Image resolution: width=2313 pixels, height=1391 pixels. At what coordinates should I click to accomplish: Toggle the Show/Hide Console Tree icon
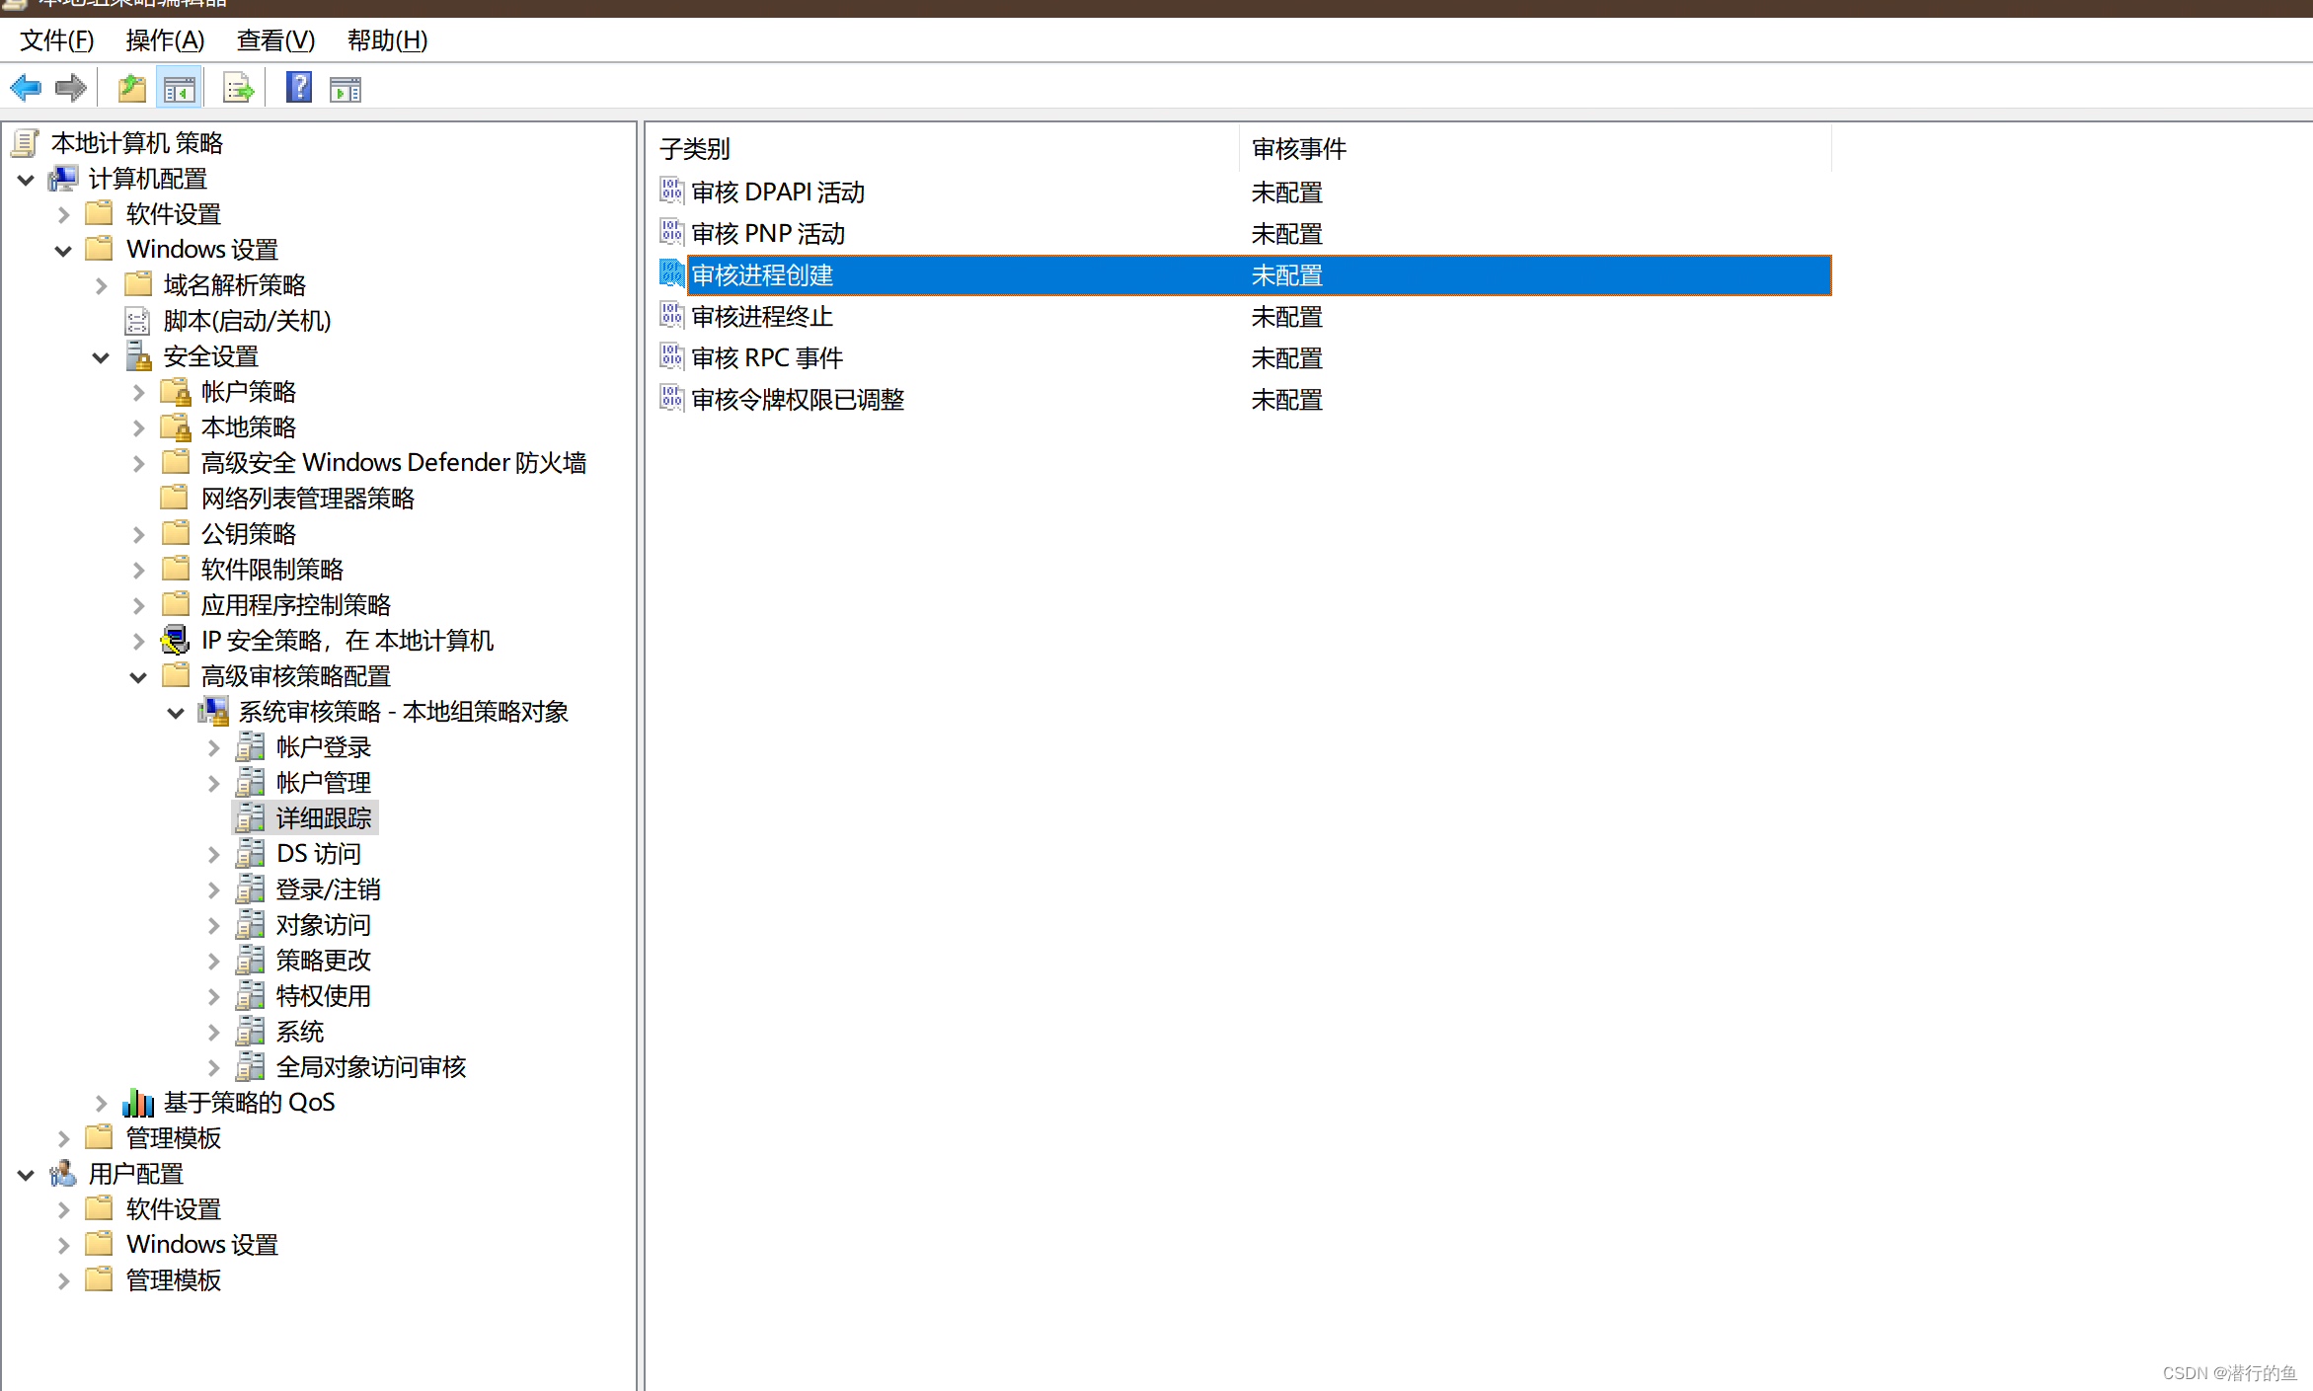179,89
